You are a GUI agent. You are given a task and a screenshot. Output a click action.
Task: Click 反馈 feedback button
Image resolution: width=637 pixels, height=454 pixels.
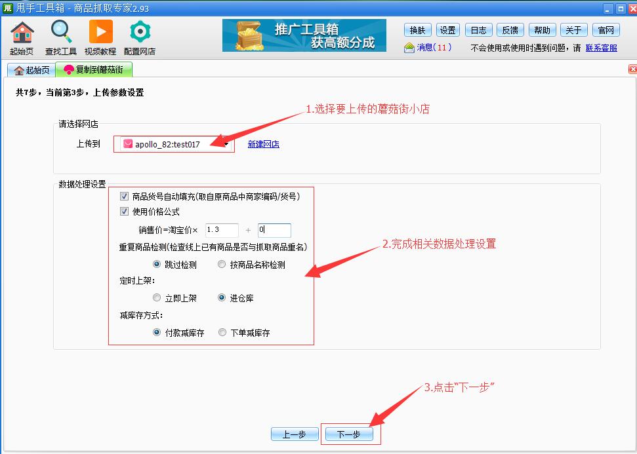pyautogui.click(x=510, y=30)
